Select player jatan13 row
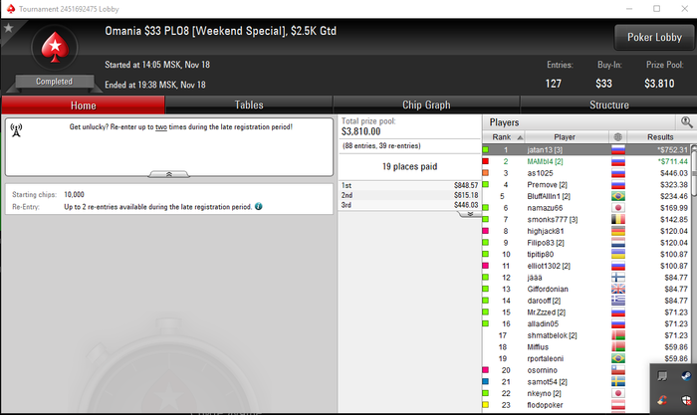697x415 pixels. pos(586,149)
